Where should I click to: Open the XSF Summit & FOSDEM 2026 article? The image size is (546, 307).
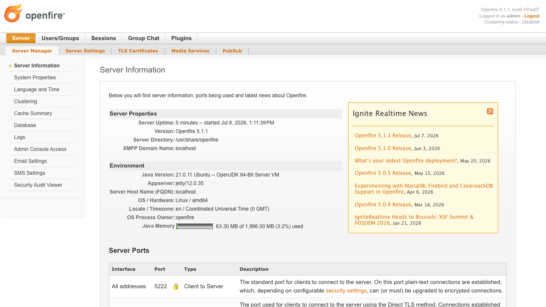[x=414, y=220]
